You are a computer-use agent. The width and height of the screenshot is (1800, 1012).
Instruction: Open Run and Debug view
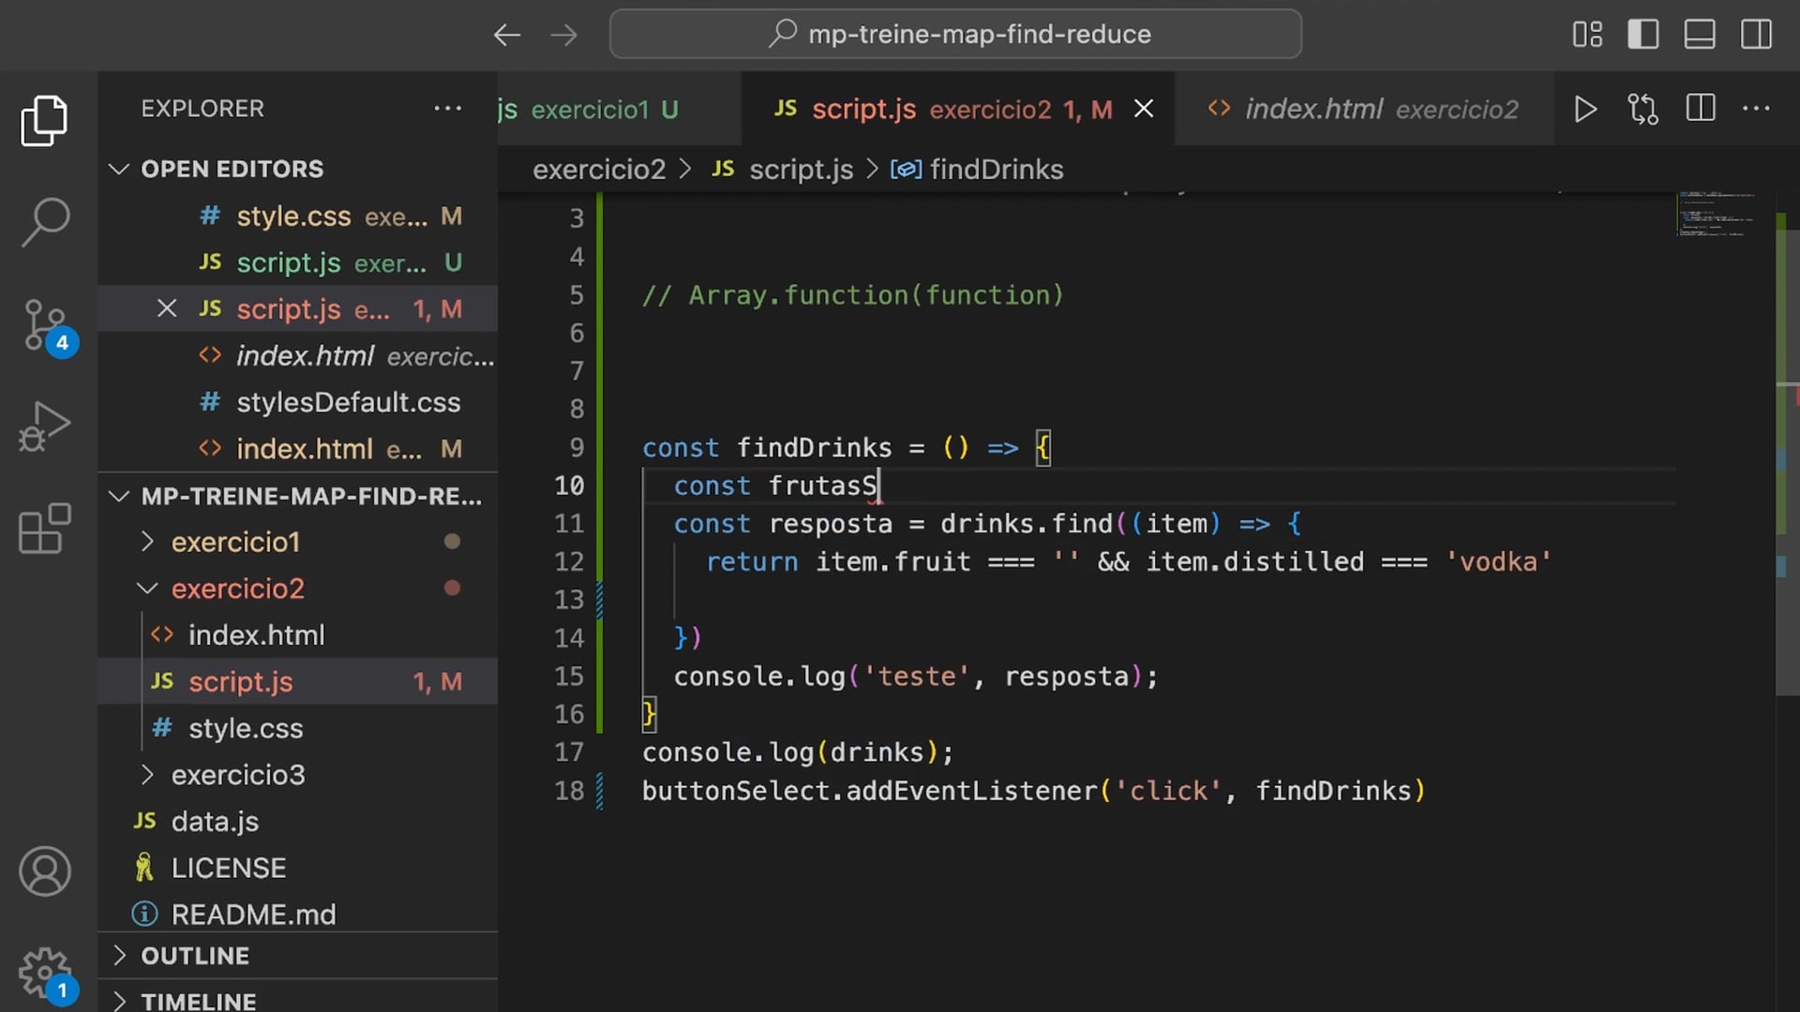[x=45, y=427]
